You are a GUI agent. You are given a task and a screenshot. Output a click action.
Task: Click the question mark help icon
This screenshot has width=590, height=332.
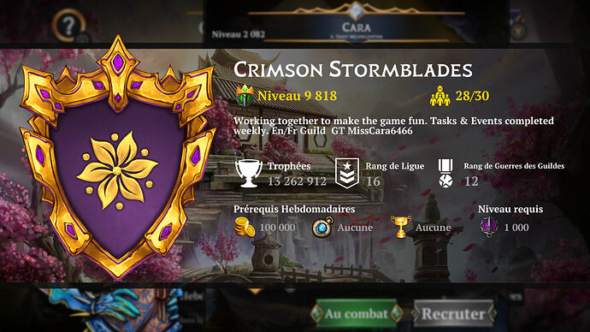click(68, 26)
